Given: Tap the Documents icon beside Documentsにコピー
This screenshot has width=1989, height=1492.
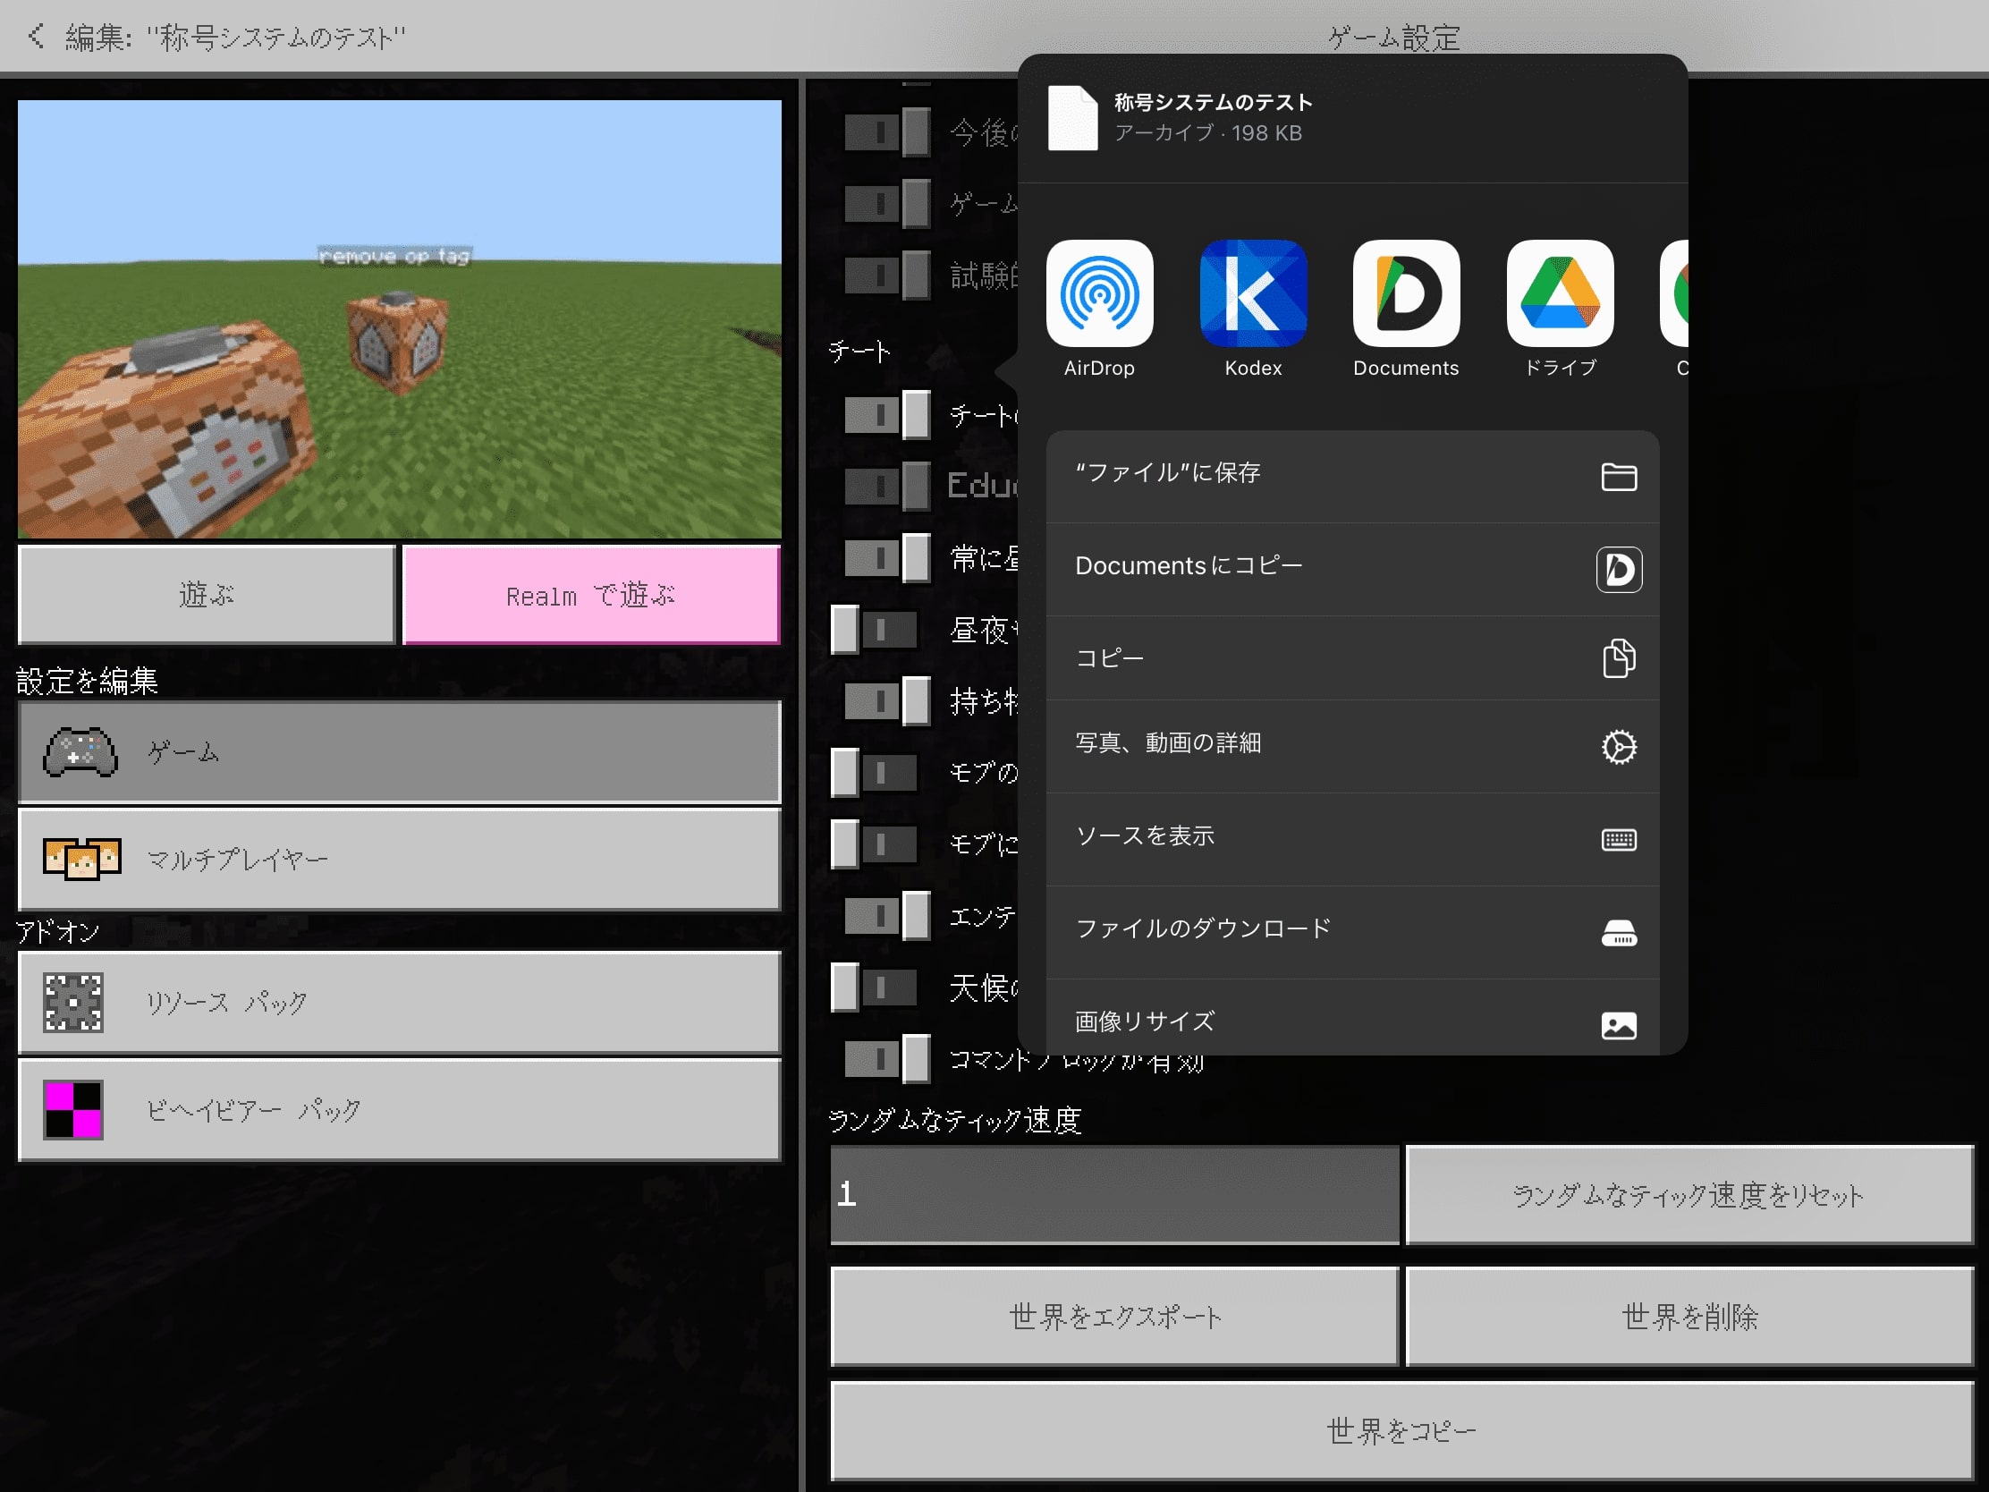Looking at the screenshot, I should click(x=1619, y=569).
